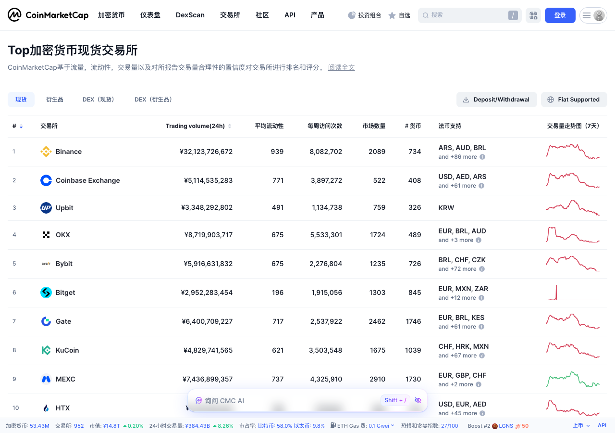Click the 登录 button

pyautogui.click(x=560, y=15)
